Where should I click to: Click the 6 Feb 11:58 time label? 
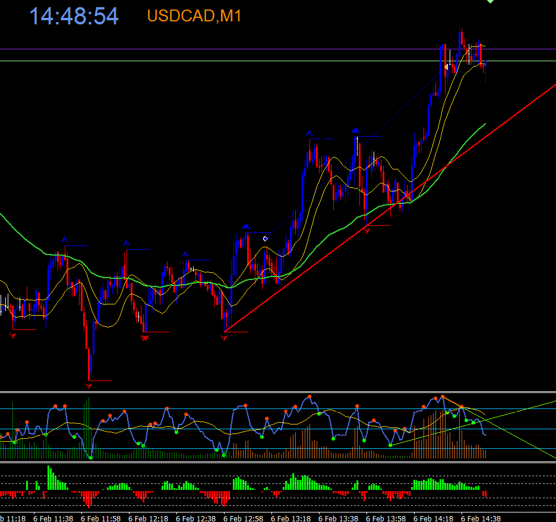point(101,518)
